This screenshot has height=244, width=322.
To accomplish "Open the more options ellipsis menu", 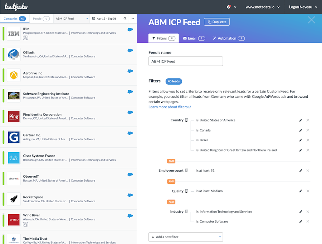I will (x=133, y=19).
